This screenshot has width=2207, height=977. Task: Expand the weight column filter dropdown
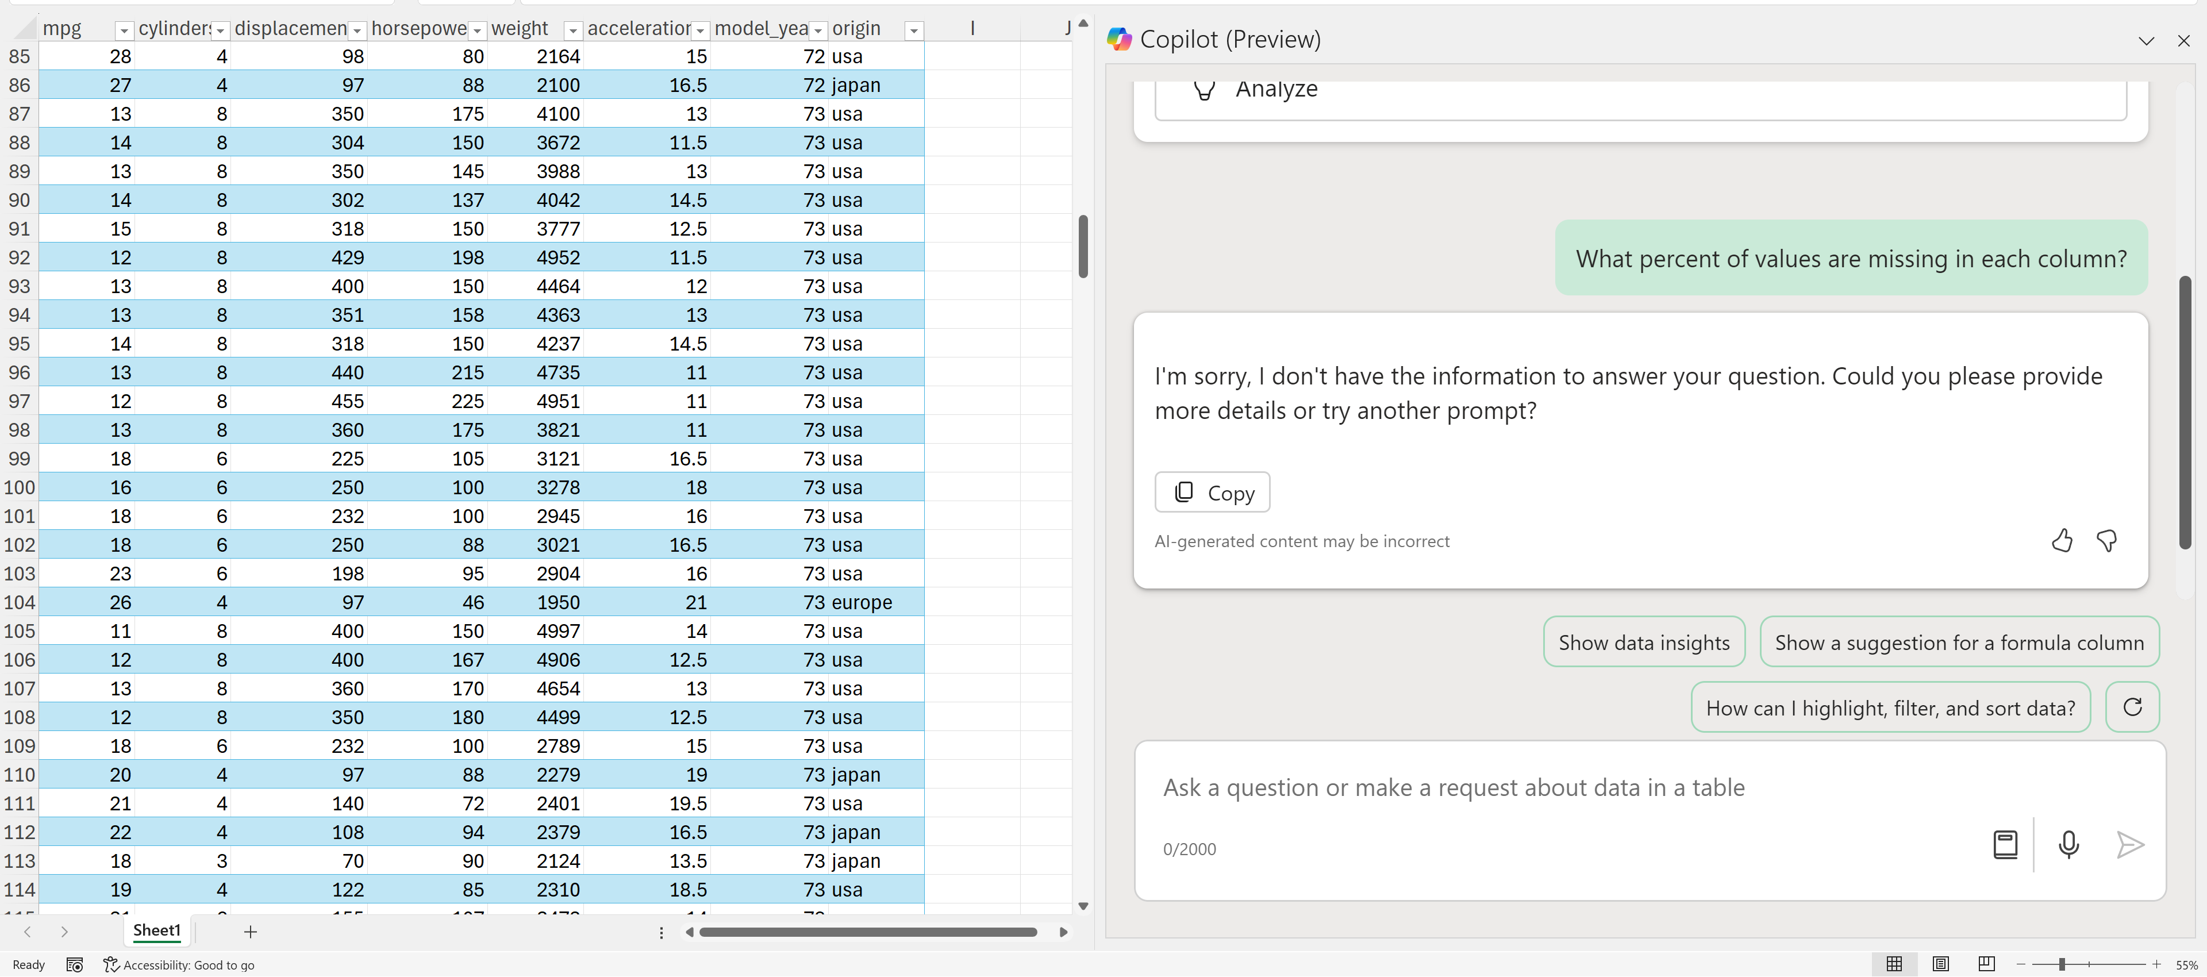(573, 31)
